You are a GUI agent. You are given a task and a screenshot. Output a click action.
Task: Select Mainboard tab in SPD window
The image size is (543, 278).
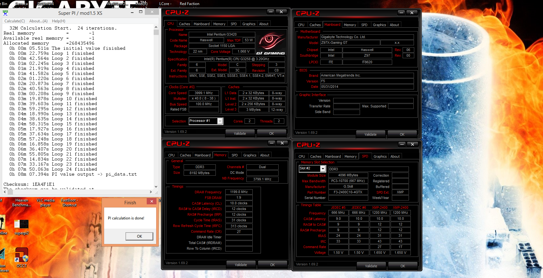[333, 156]
